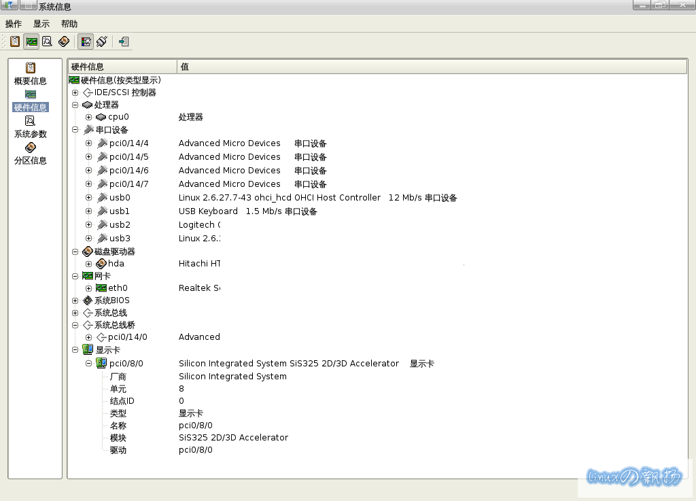
Task: Open the 显示 menu
Action: point(41,24)
